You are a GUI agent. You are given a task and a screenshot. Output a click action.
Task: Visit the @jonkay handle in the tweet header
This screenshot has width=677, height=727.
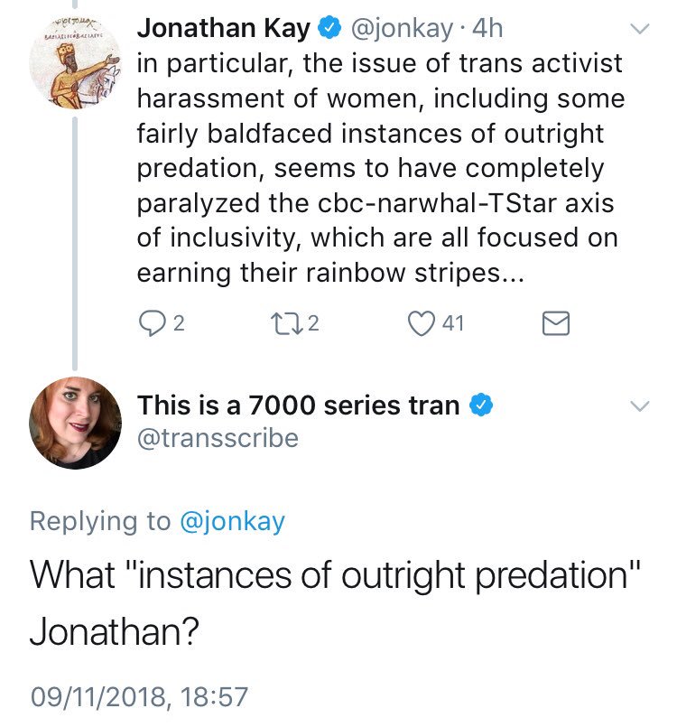point(402,29)
